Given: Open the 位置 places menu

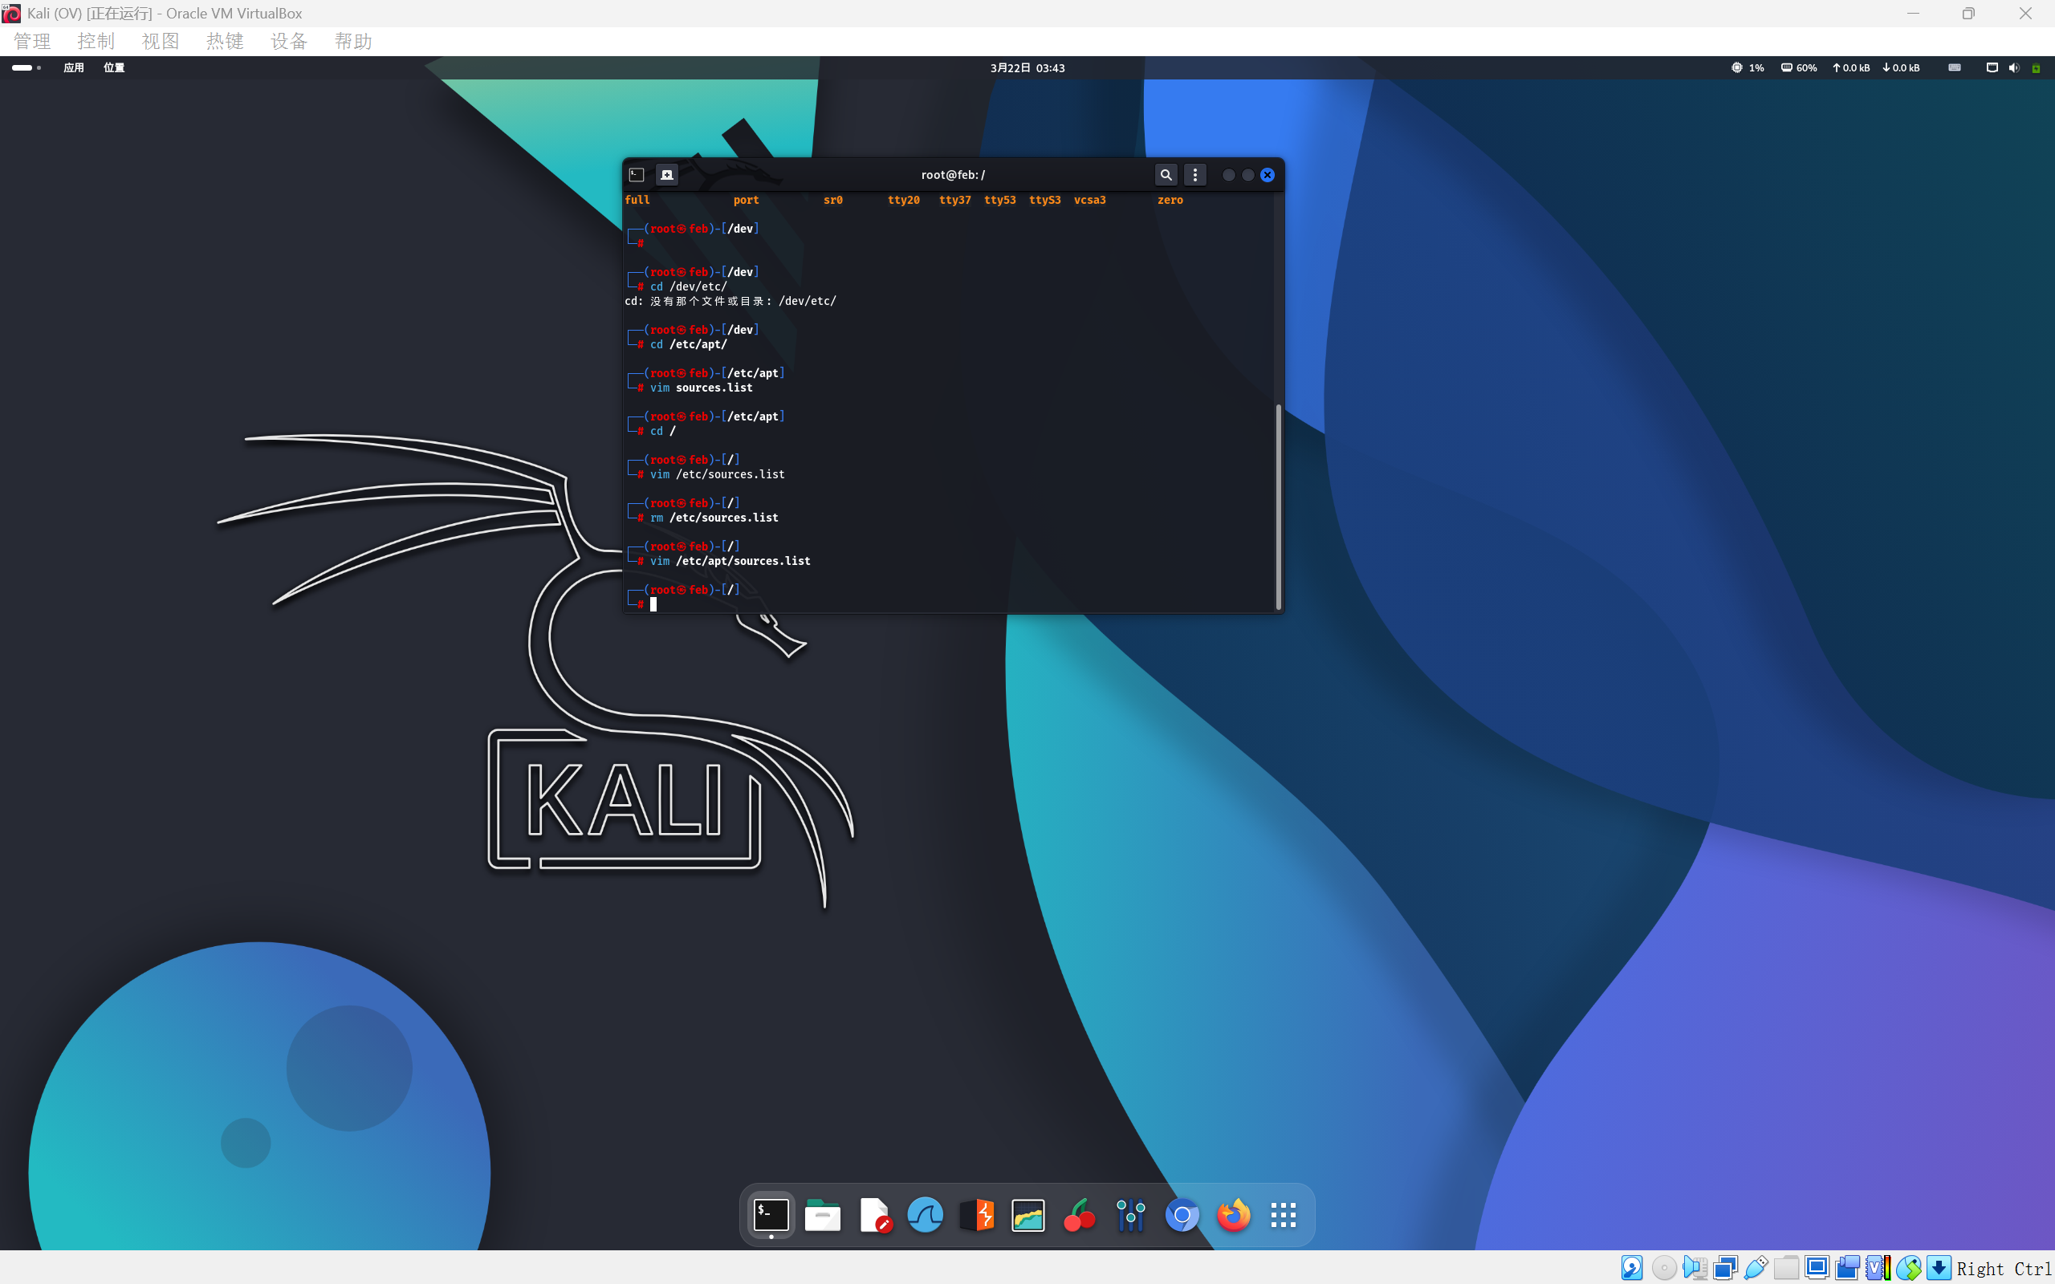Looking at the screenshot, I should point(114,68).
